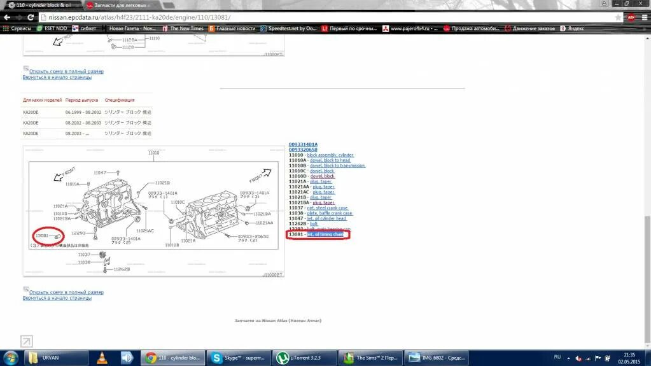Open part number link 009331401A
The height and width of the screenshot is (366, 651).
click(x=303, y=144)
